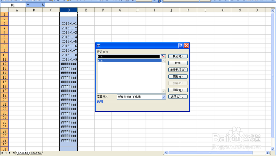Click the select-all corner box
Viewport: 276px width, 156px height.
click(4, 10)
